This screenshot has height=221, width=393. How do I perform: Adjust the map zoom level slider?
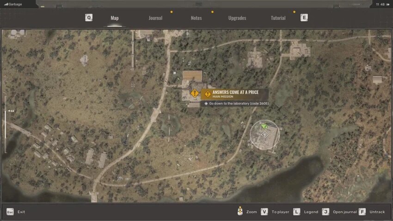point(5,124)
